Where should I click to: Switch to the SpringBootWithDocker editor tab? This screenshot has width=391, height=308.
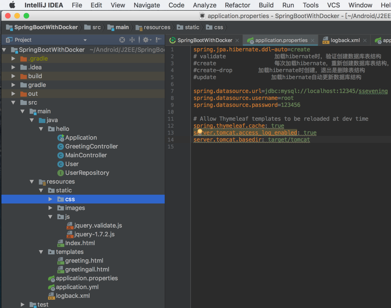[x=205, y=40]
